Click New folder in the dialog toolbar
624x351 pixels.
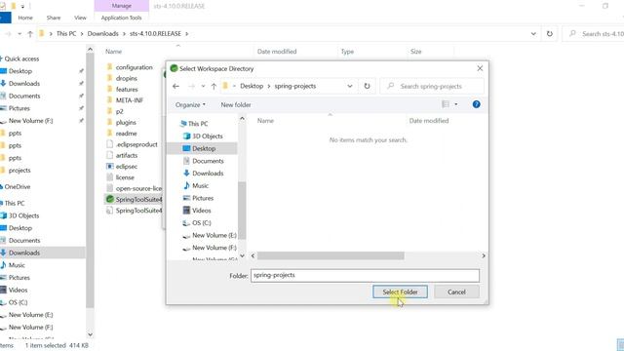point(236,104)
